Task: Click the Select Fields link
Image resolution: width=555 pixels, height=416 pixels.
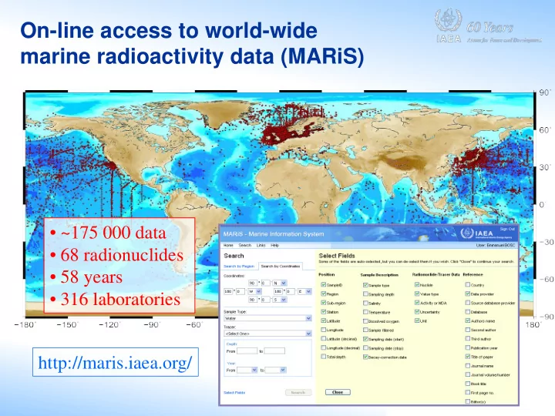Action: point(234,393)
